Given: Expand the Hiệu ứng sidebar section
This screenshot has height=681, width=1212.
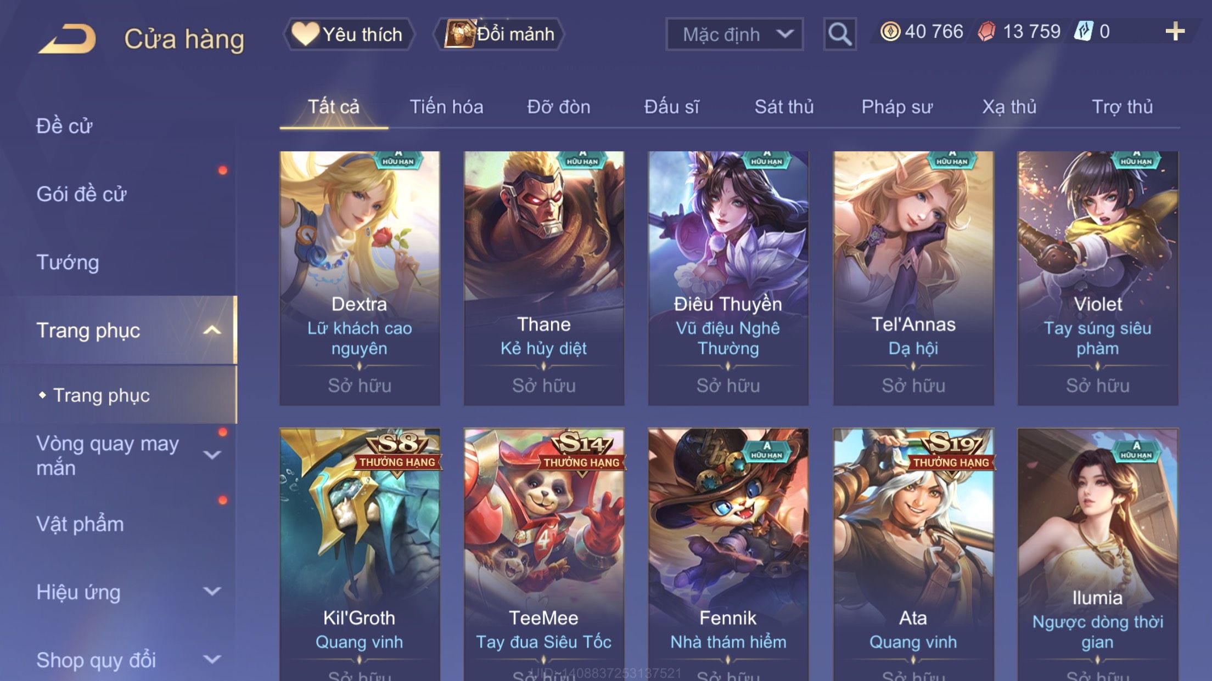Looking at the screenshot, I should pos(212,591).
